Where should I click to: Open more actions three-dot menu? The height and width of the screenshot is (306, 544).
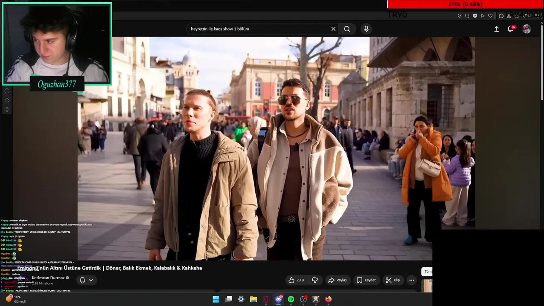coord(411,280)
